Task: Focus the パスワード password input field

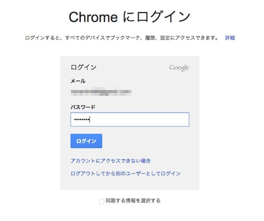Action: [x=130, y=119]
